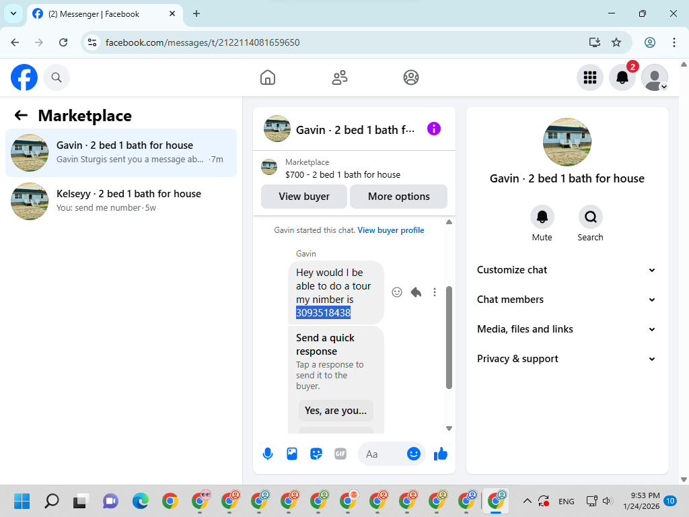Image resolution: width=689 pixels, height=517 pixels.
Task: Attach a photo using the image icon
Action: [x=292, y=454]
